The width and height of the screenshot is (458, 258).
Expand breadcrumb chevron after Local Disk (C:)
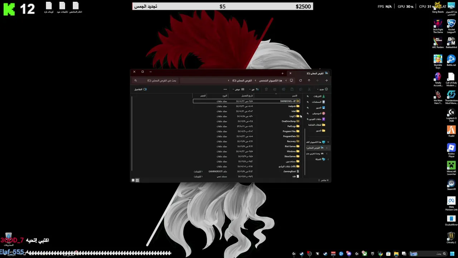pyautogui.click(x=228, y=80)
